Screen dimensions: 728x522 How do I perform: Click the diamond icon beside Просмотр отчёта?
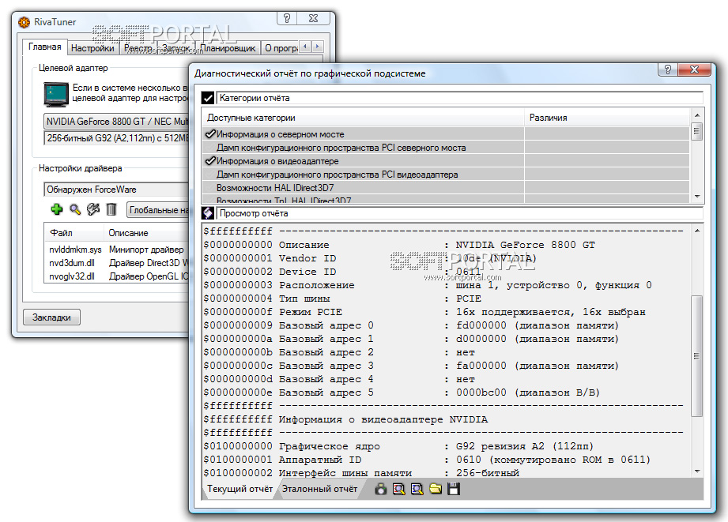coord(208,213)
